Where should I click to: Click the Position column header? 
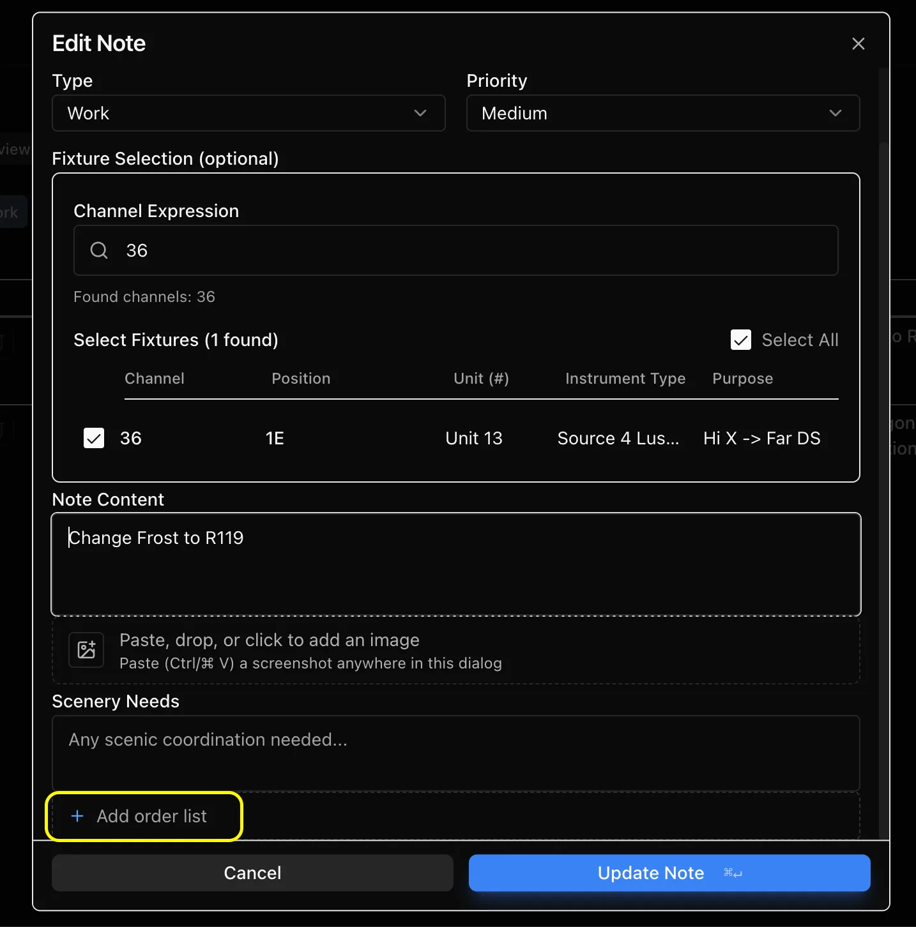[301, 379]
